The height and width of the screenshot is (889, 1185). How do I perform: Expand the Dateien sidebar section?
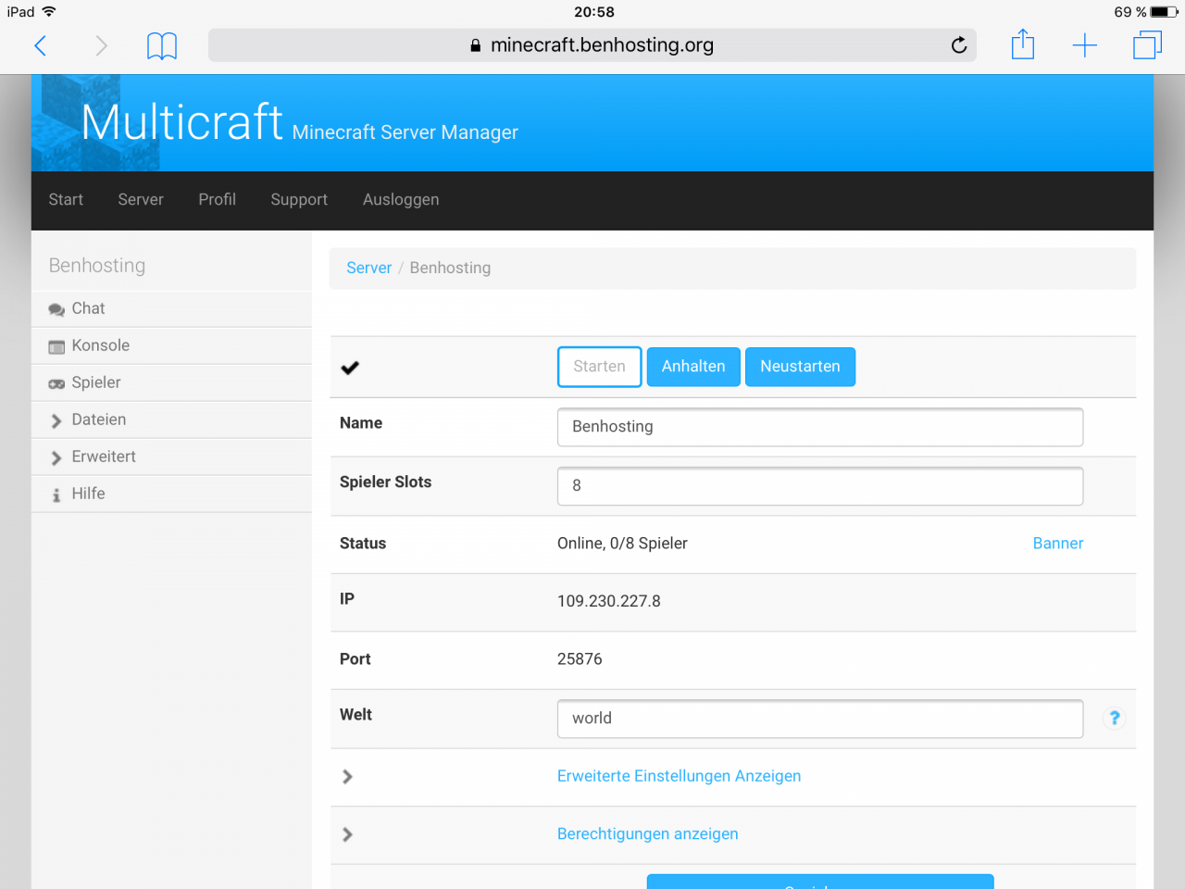point(98,419)
